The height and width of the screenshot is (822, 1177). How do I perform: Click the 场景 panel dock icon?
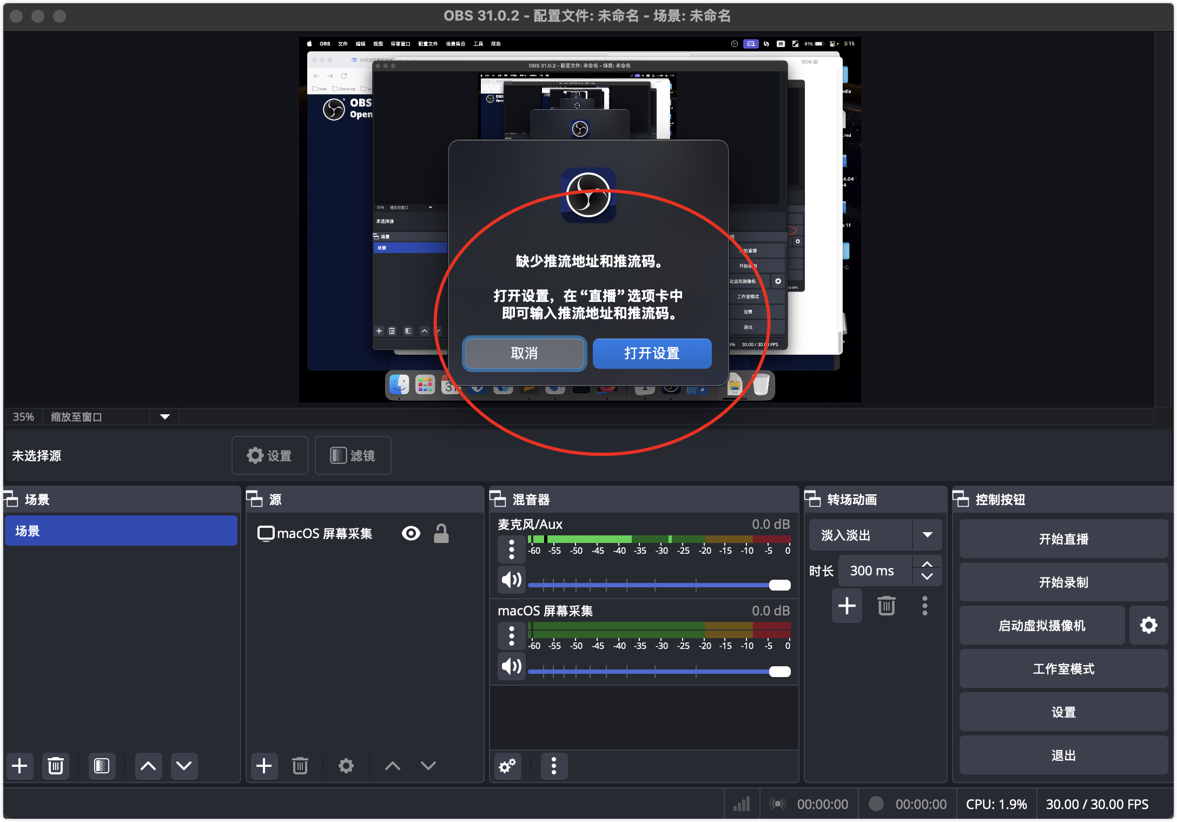pyautogui.click(x=11, y=499)
